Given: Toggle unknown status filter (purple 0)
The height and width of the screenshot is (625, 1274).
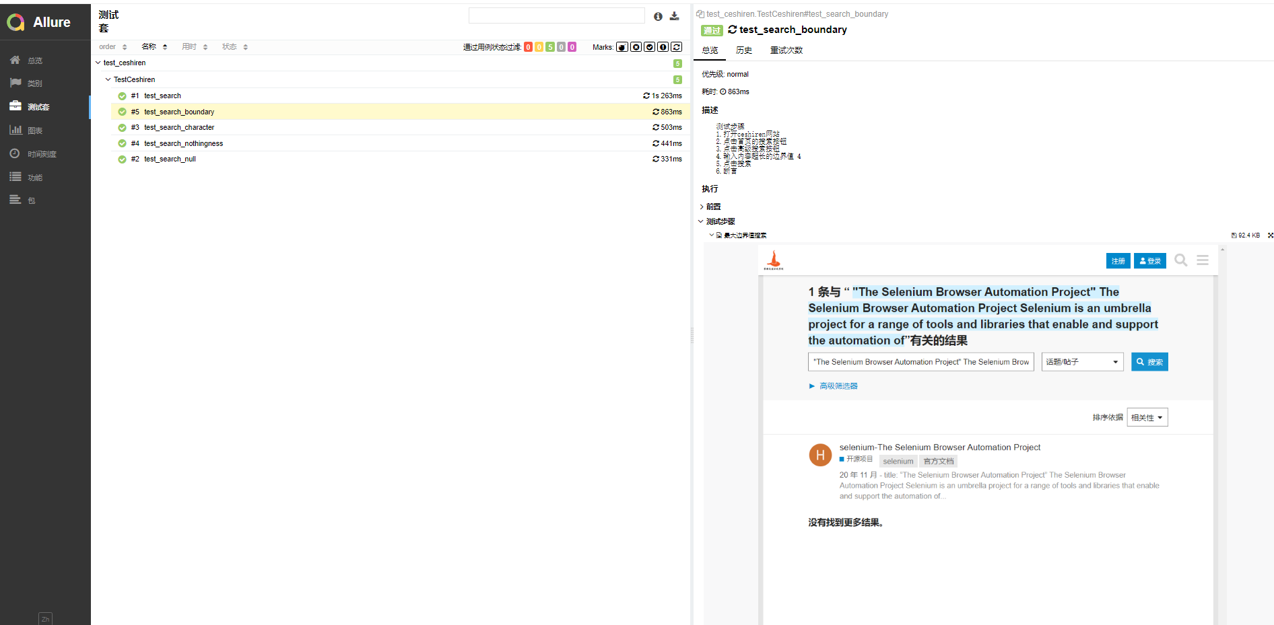Looking at the screenshot, I should point(572,47).
